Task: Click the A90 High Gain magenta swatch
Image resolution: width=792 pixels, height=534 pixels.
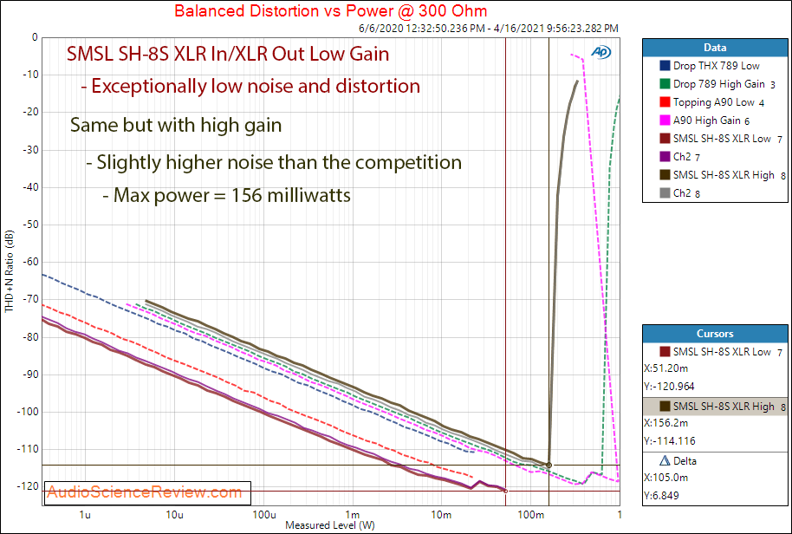Action: pyautogui.click(x=665, y=120)
